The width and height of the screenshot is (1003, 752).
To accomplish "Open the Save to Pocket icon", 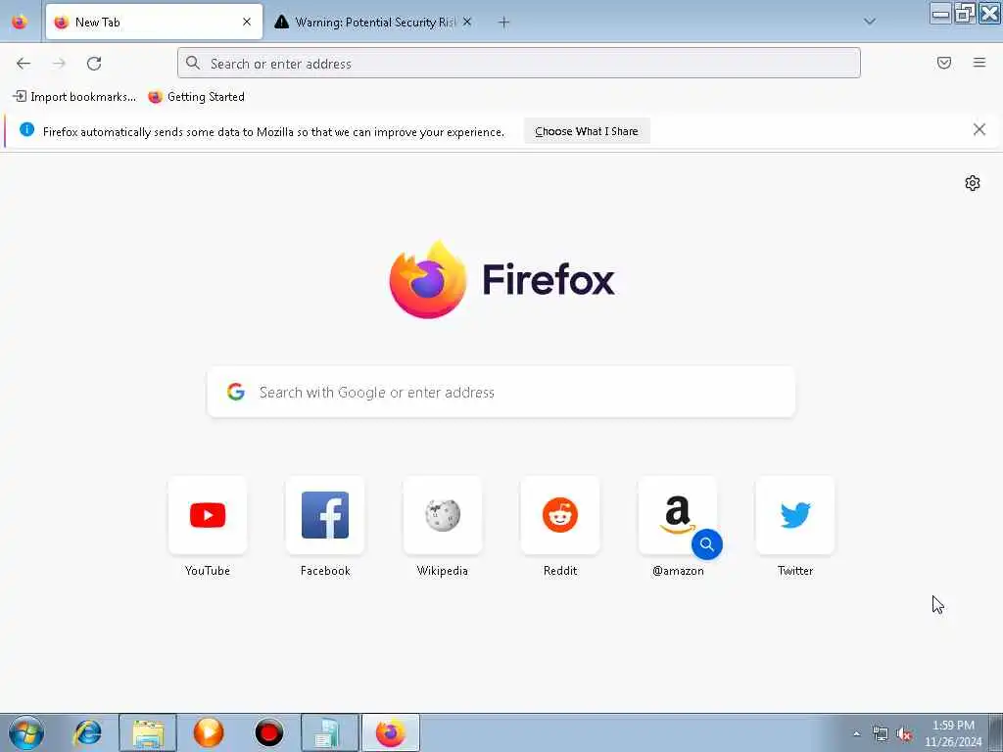I will [943, 63].
